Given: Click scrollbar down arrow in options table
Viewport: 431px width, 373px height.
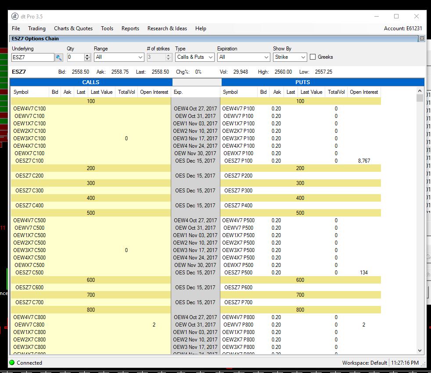Looking at the screenshot, I should [x=420, y=350].
